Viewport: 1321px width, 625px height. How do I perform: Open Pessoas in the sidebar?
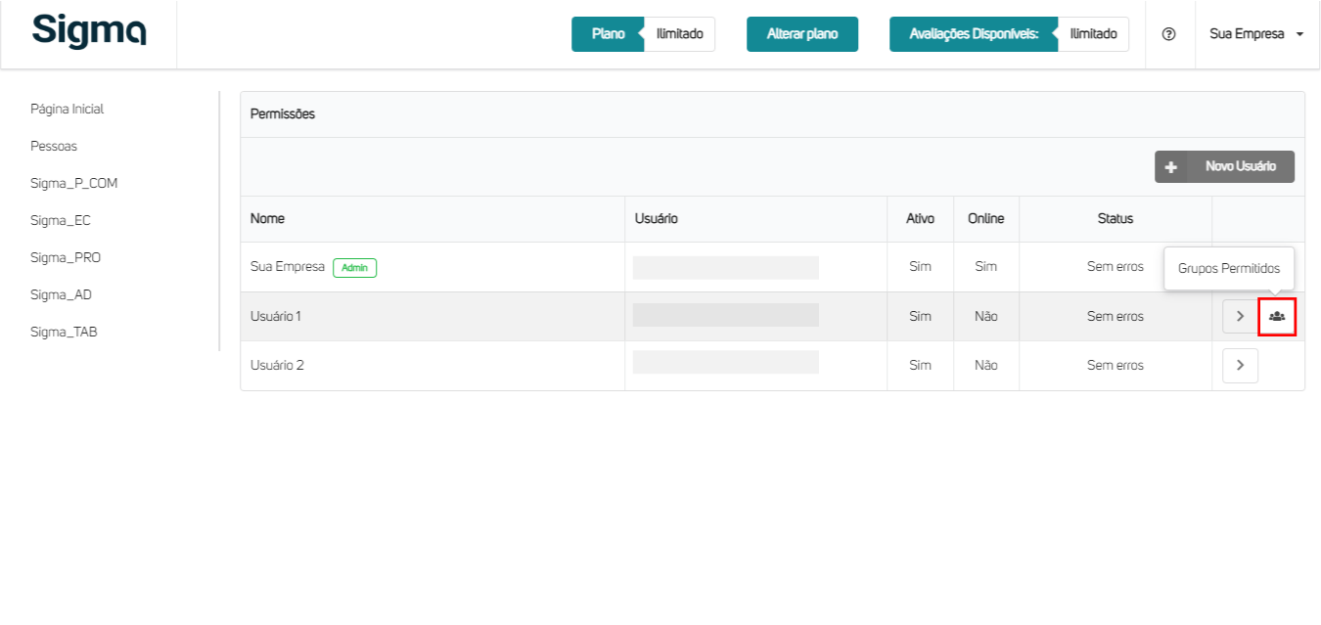coord(54,146)
